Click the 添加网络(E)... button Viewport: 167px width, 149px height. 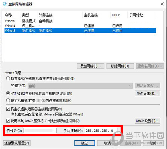pos(91,66)
